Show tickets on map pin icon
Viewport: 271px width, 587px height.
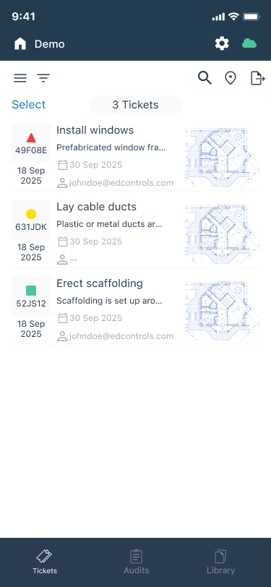tap(231, 78)
